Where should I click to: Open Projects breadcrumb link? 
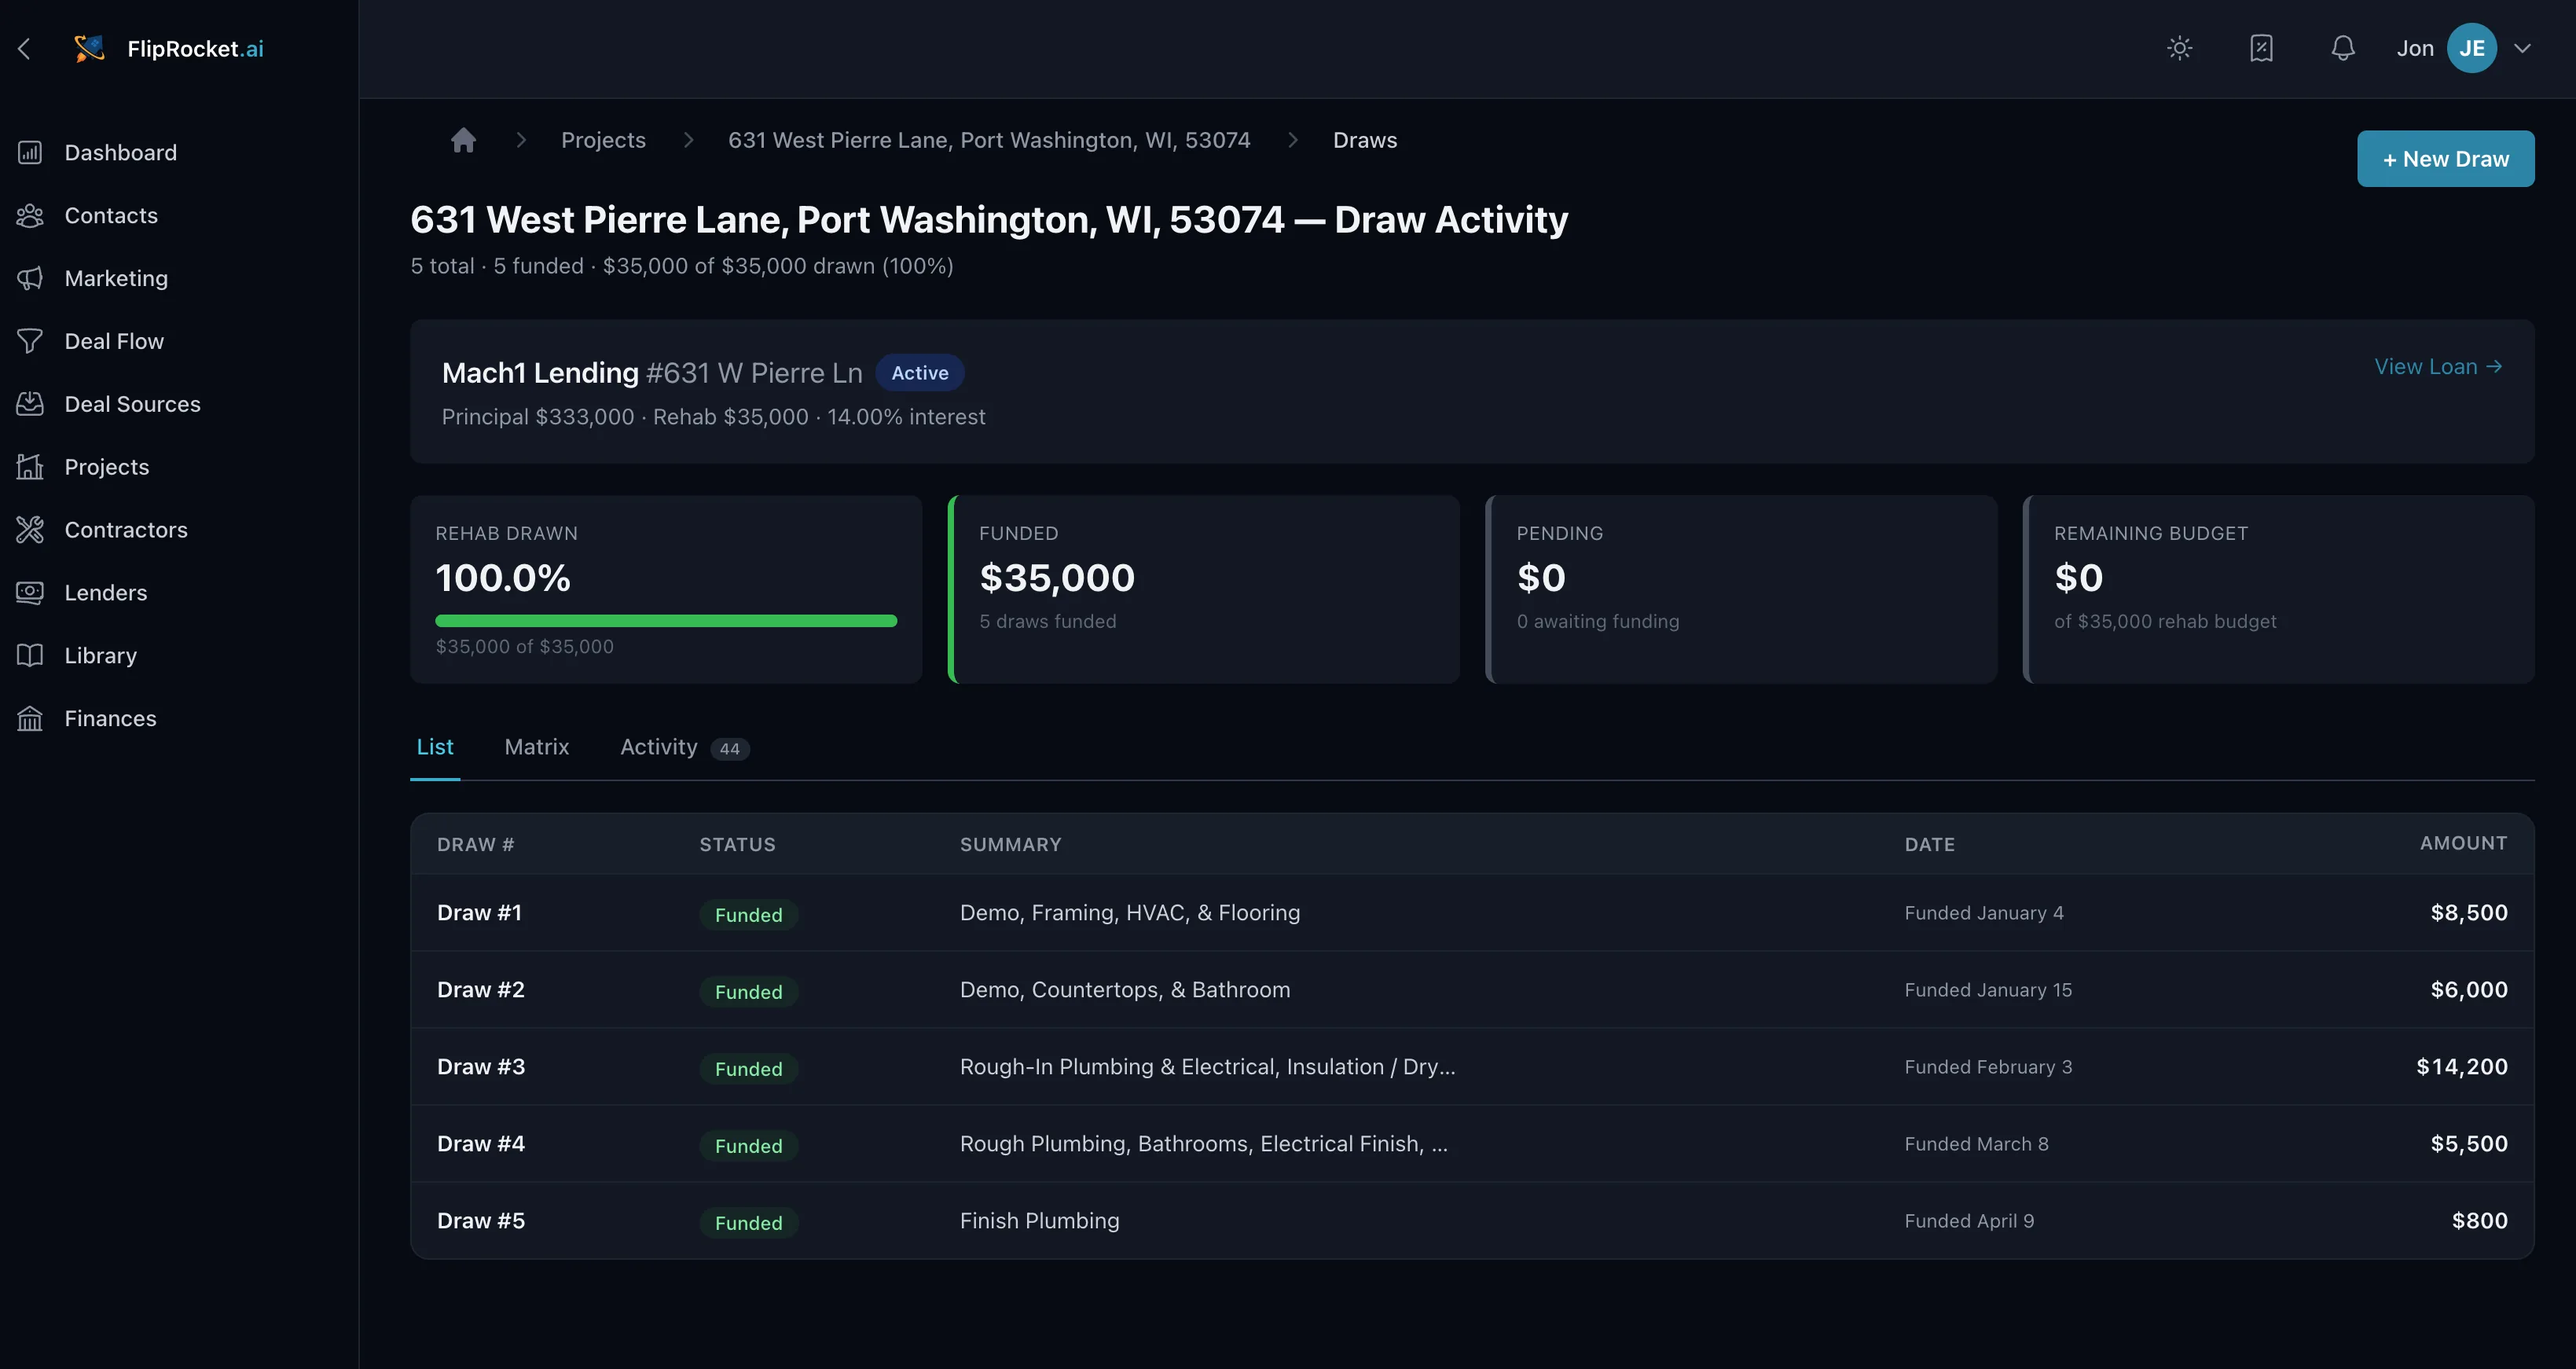coord(603,140)
